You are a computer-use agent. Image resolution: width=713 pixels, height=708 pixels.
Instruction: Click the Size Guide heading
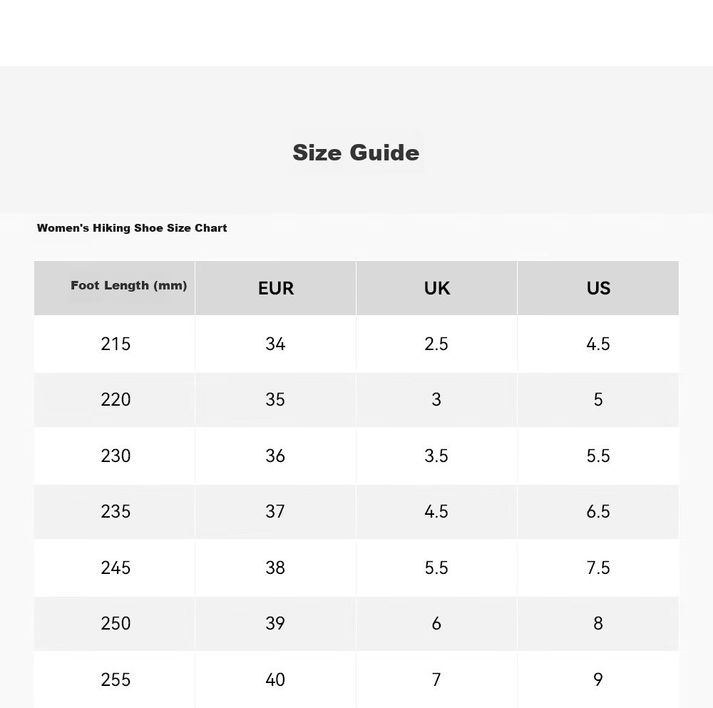[356, 153]
